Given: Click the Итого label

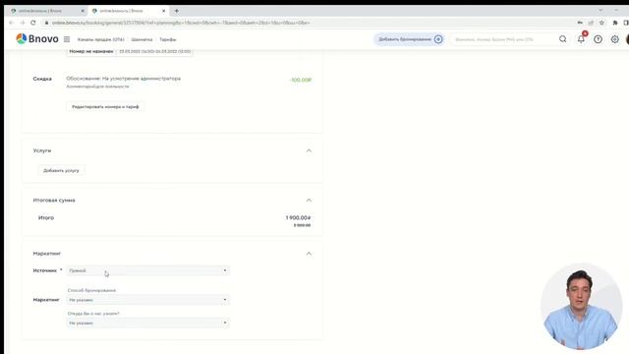Looking at the screenshot, I should [46, 217].
